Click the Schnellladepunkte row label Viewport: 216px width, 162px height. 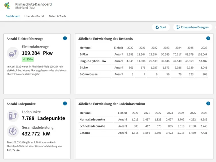pos(92,126)
